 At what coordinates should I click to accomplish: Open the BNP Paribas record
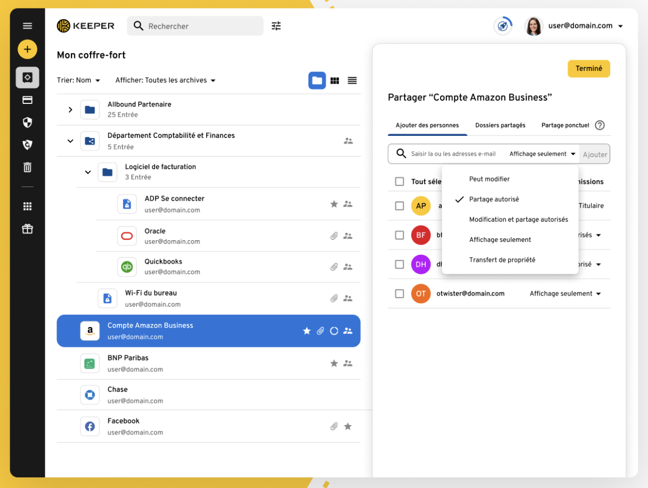(209, 363)
